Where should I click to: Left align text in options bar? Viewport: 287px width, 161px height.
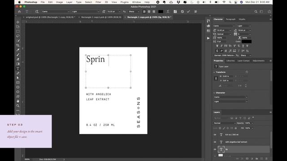click(144, 12)
